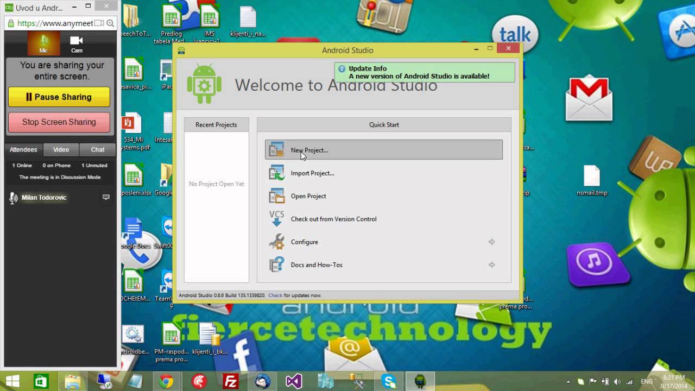This screenshot has width=695, height=391.
Task: Expand Docs and How-Tos right arrow
Action: [491, 264]
